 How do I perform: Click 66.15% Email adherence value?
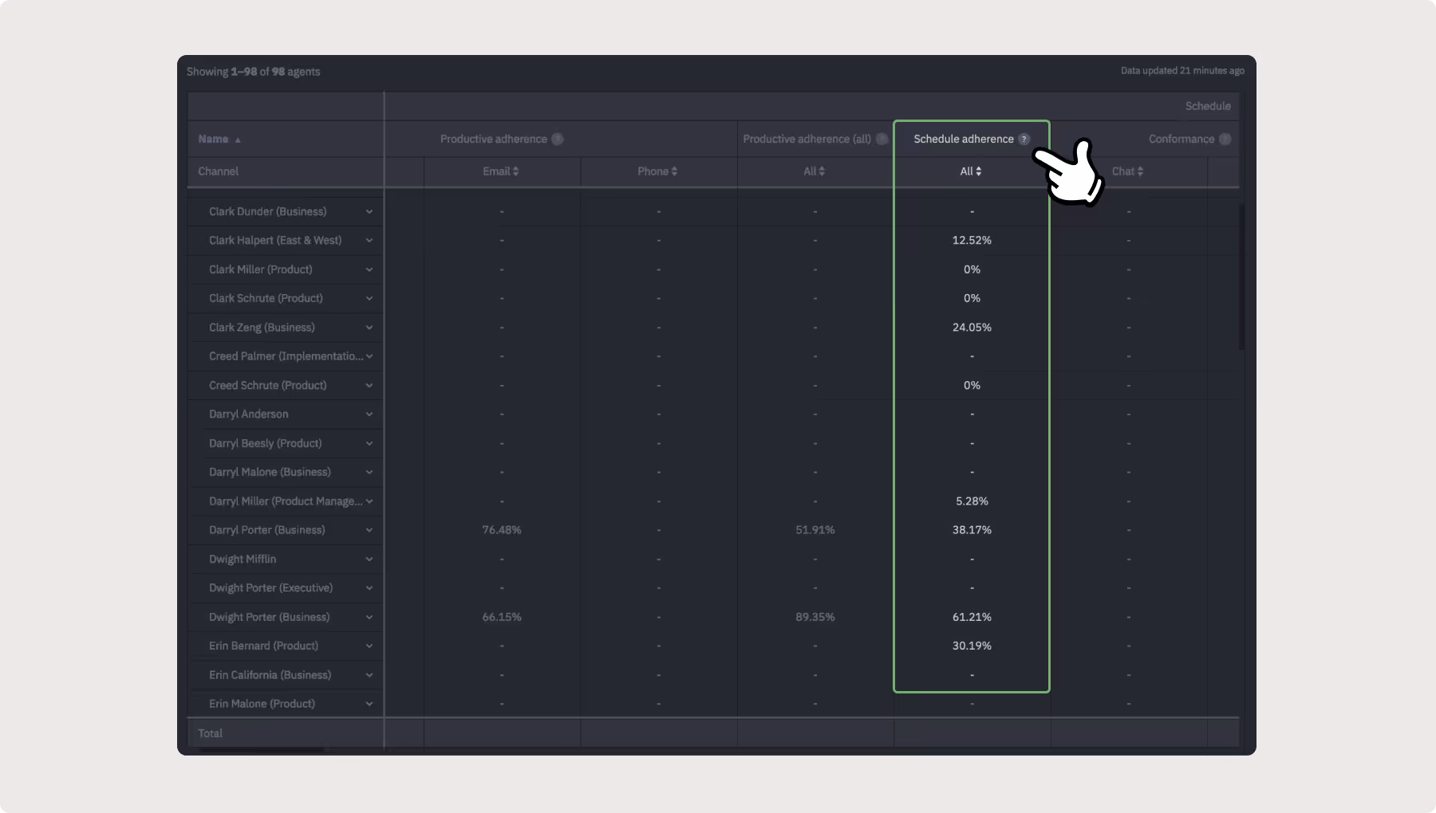coord(502,617)
